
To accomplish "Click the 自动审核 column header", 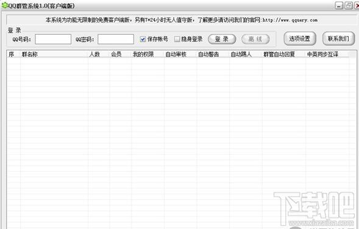I will [180, 54].
